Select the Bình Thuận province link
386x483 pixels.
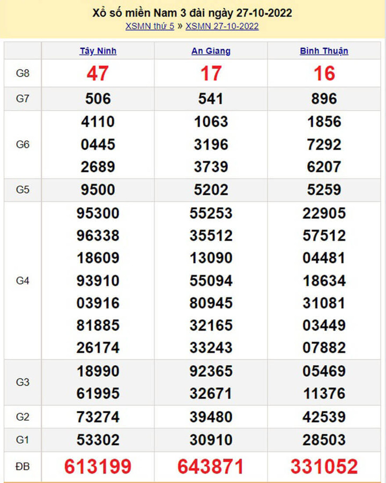pos(324,51)
